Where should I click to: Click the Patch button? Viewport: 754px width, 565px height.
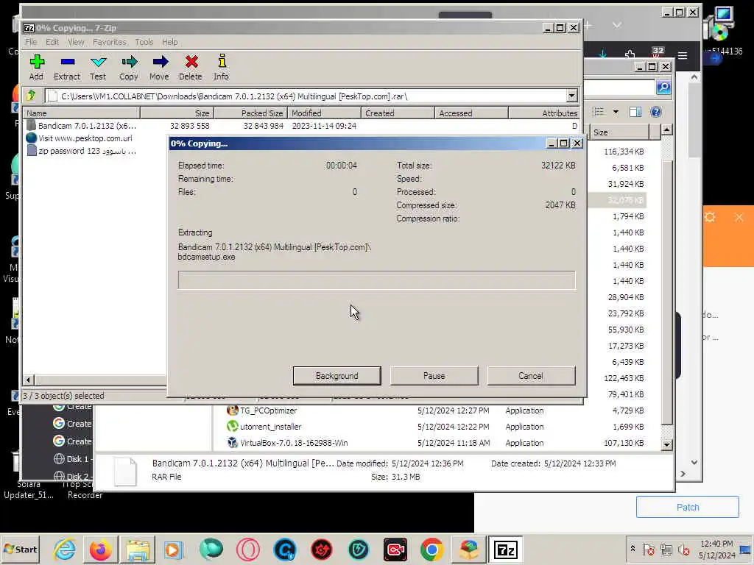688,508
